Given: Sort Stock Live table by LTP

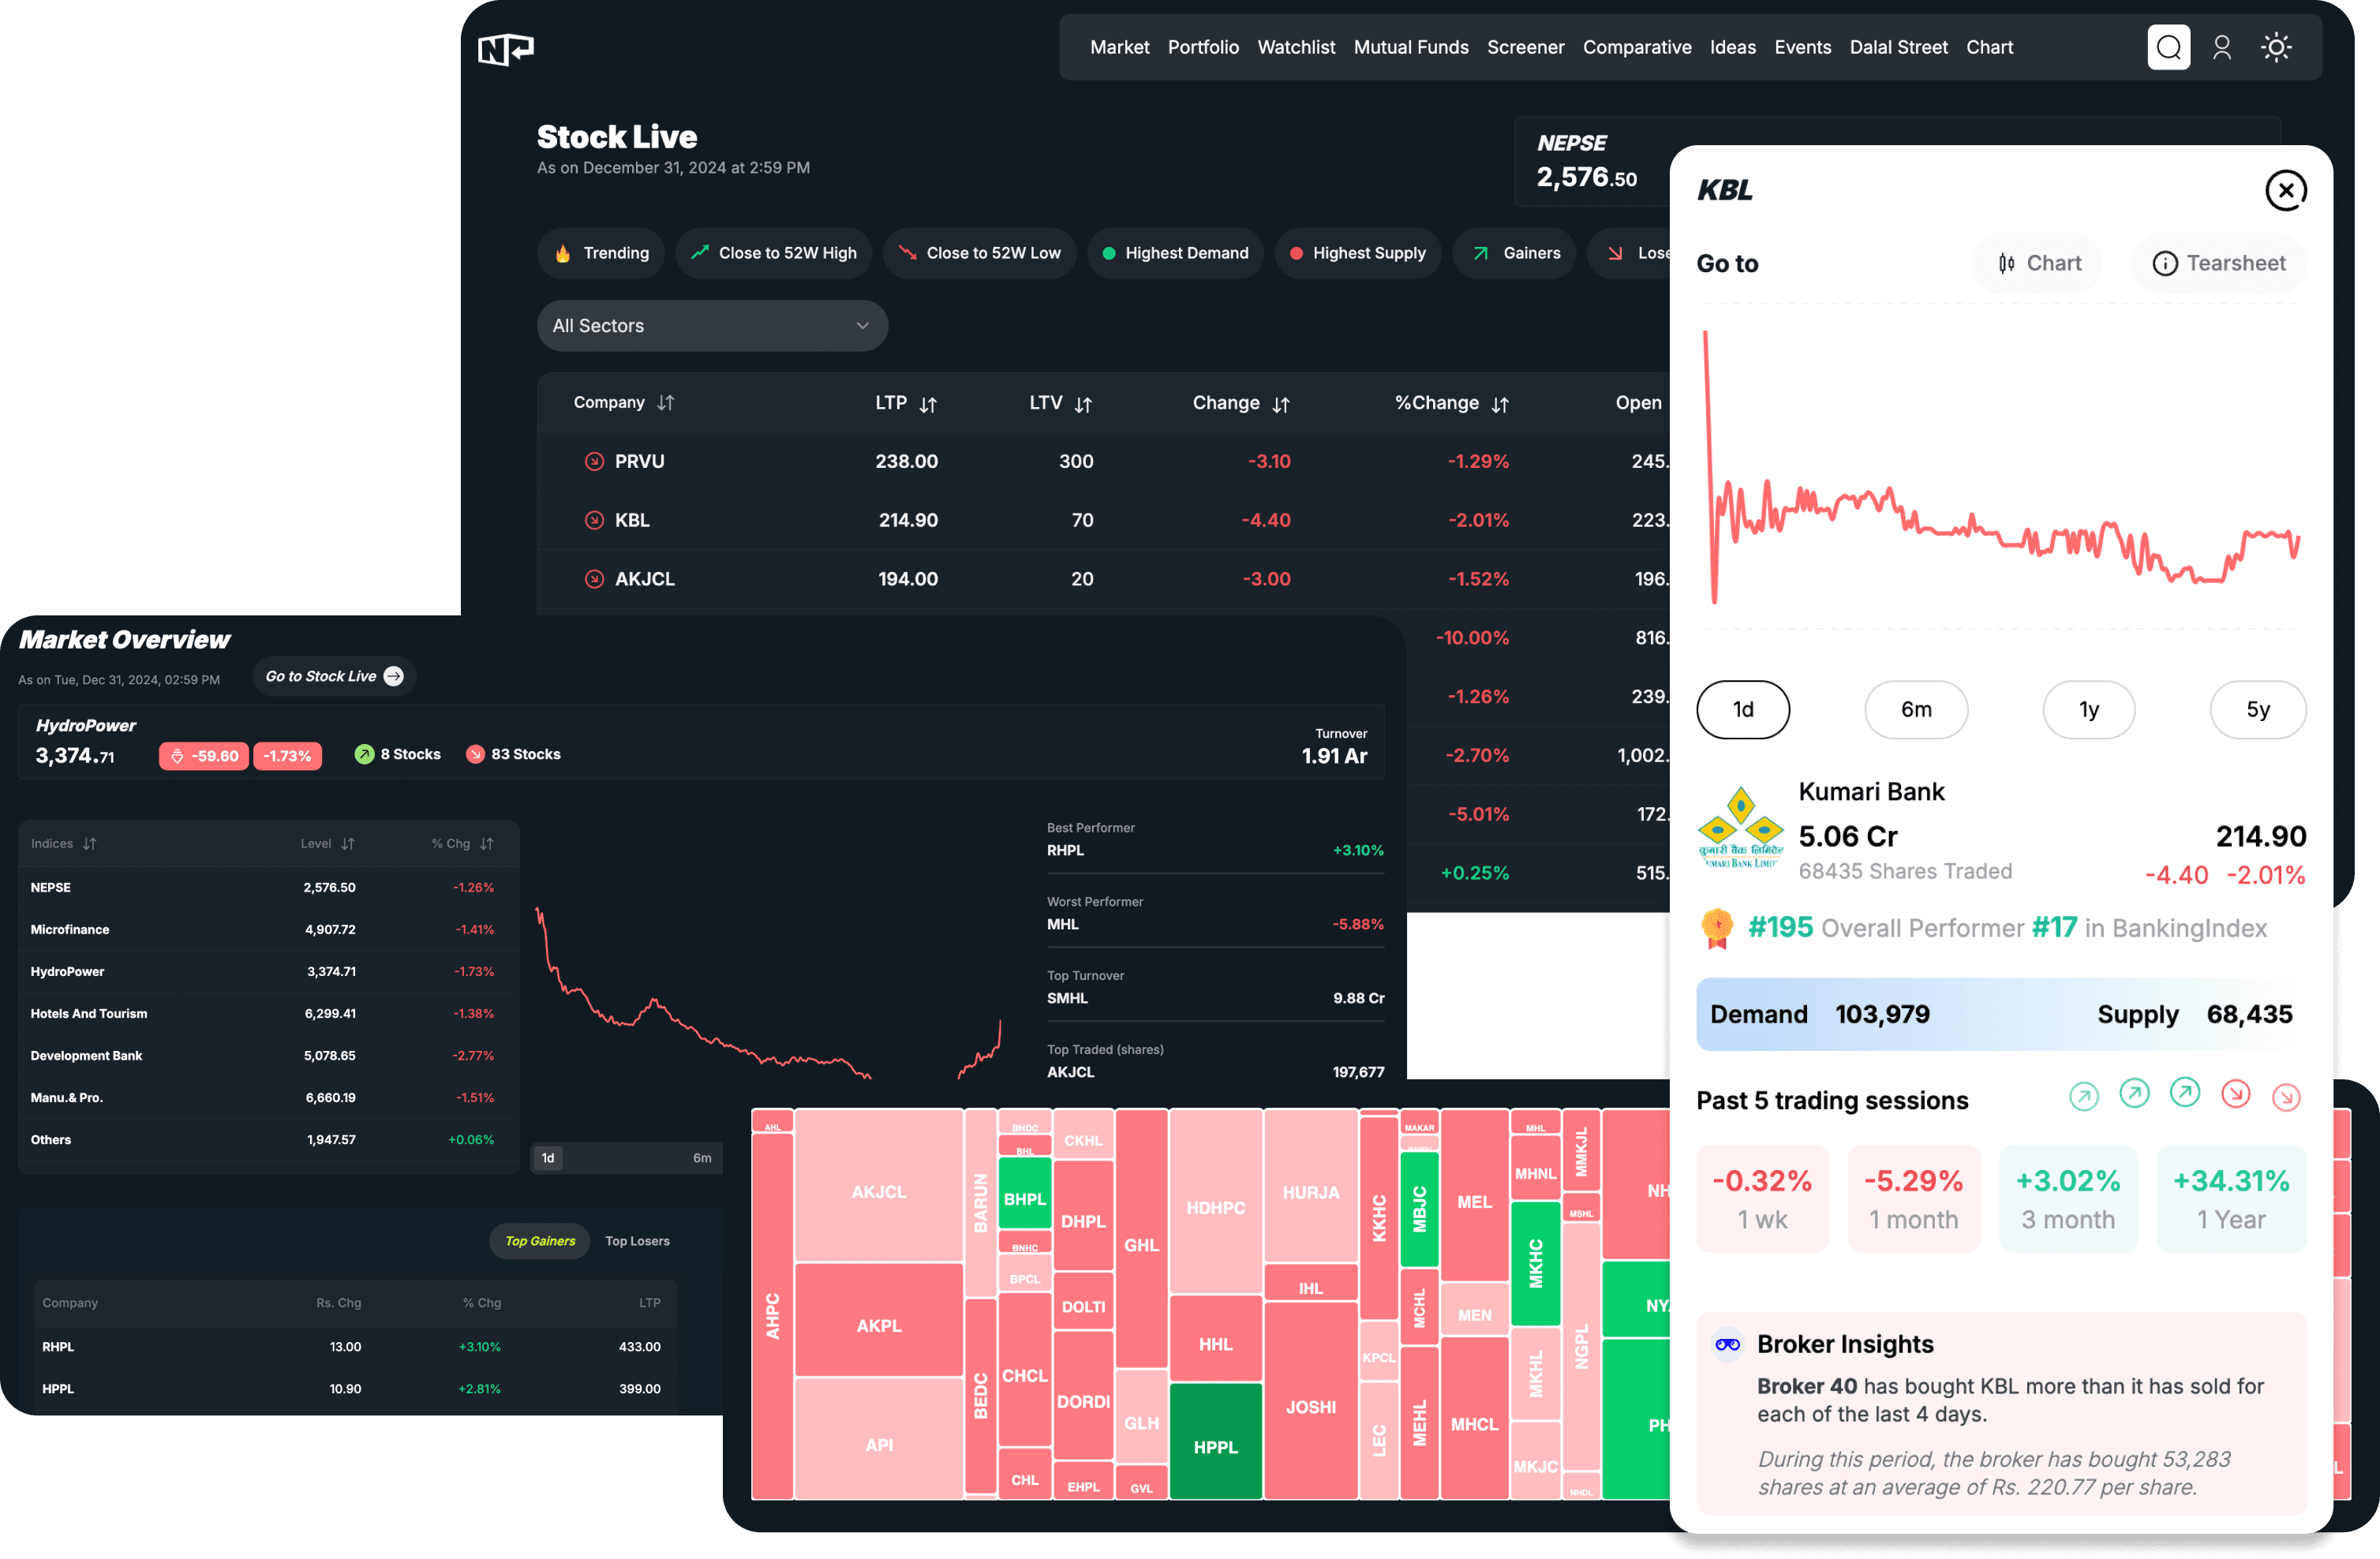Looking at the screenshot, I should (928, 404).
